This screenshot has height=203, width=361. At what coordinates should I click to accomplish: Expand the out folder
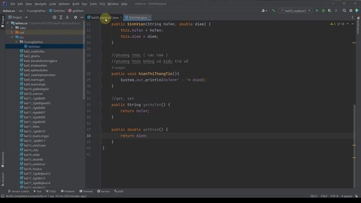click(12, 33)
